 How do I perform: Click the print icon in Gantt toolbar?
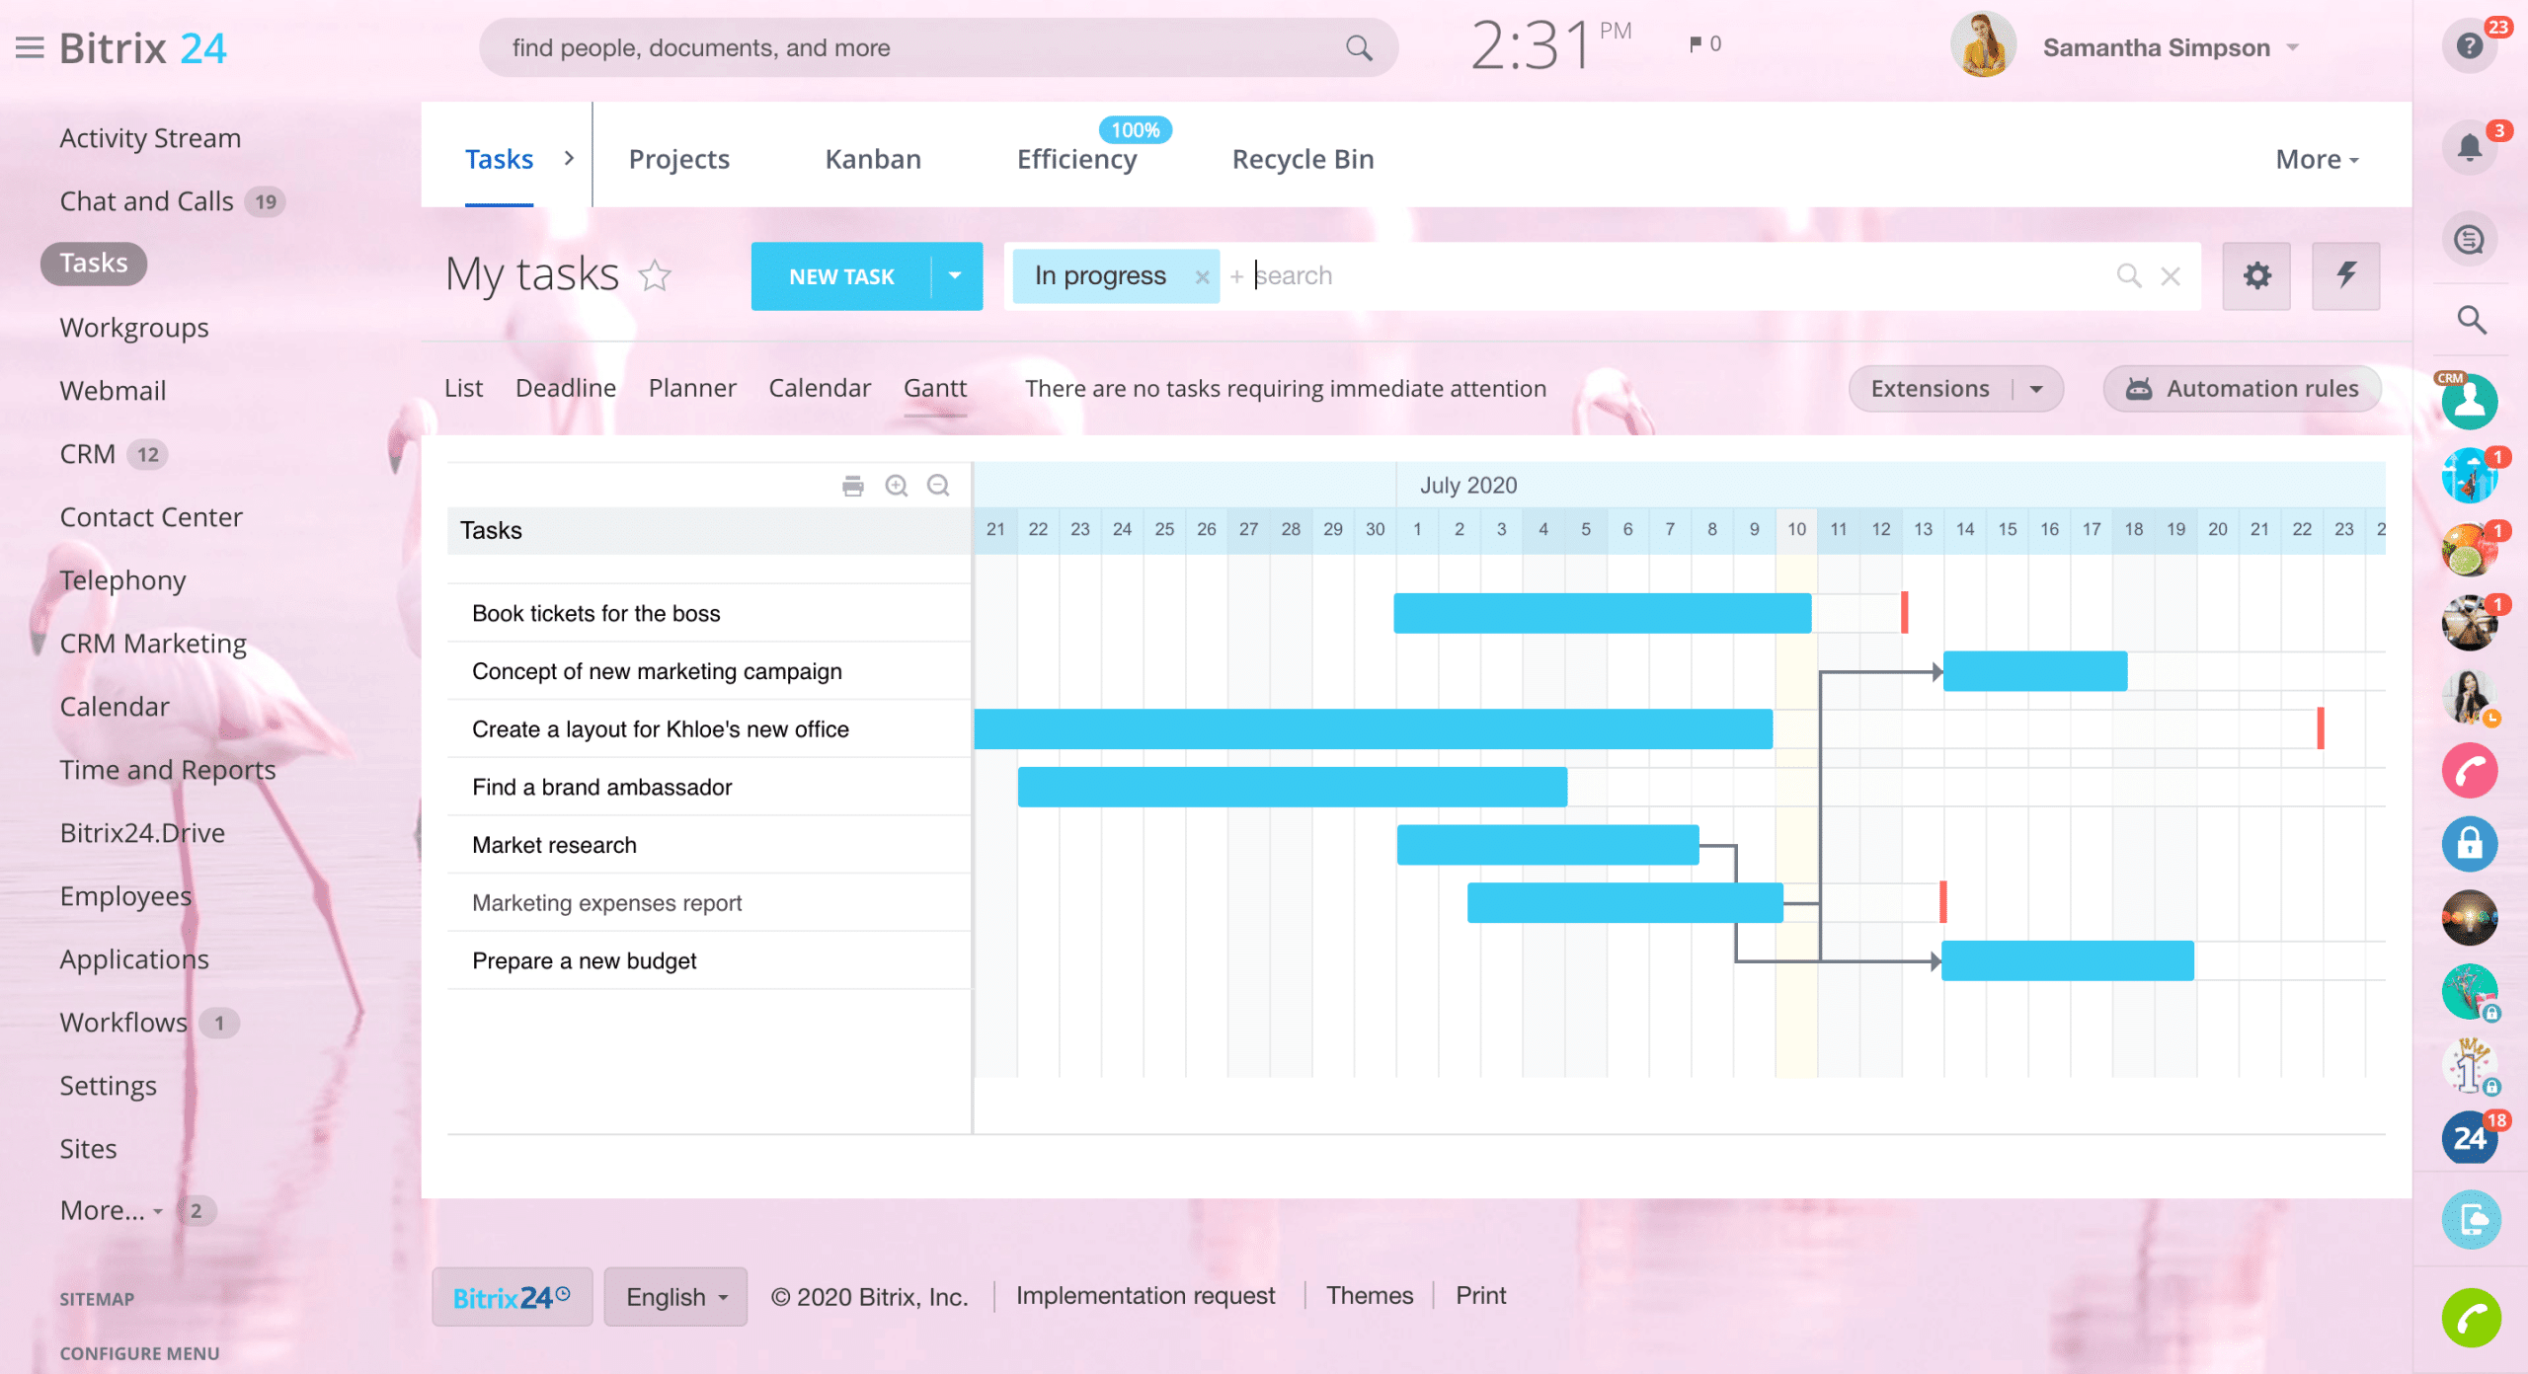pyautogui.click(x=853, y=486)
